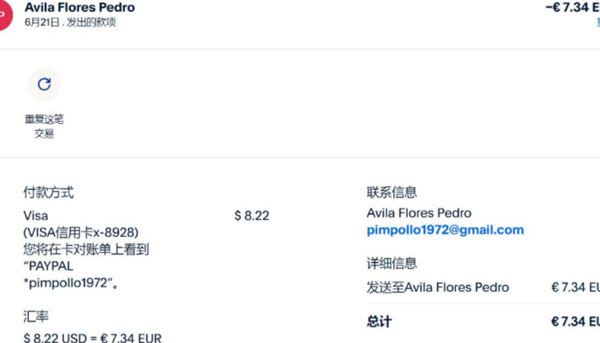Click the 总计 total row label
This screenshot has height=343, width=600.
379,322
